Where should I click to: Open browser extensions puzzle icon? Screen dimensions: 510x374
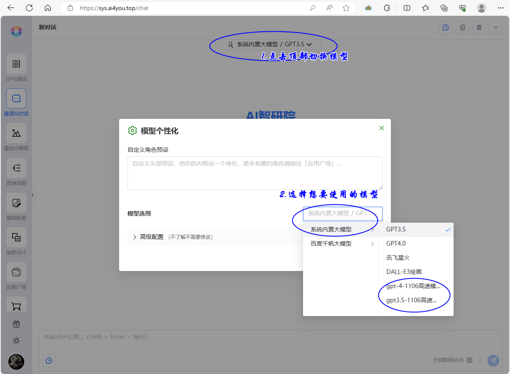[387, 8]
